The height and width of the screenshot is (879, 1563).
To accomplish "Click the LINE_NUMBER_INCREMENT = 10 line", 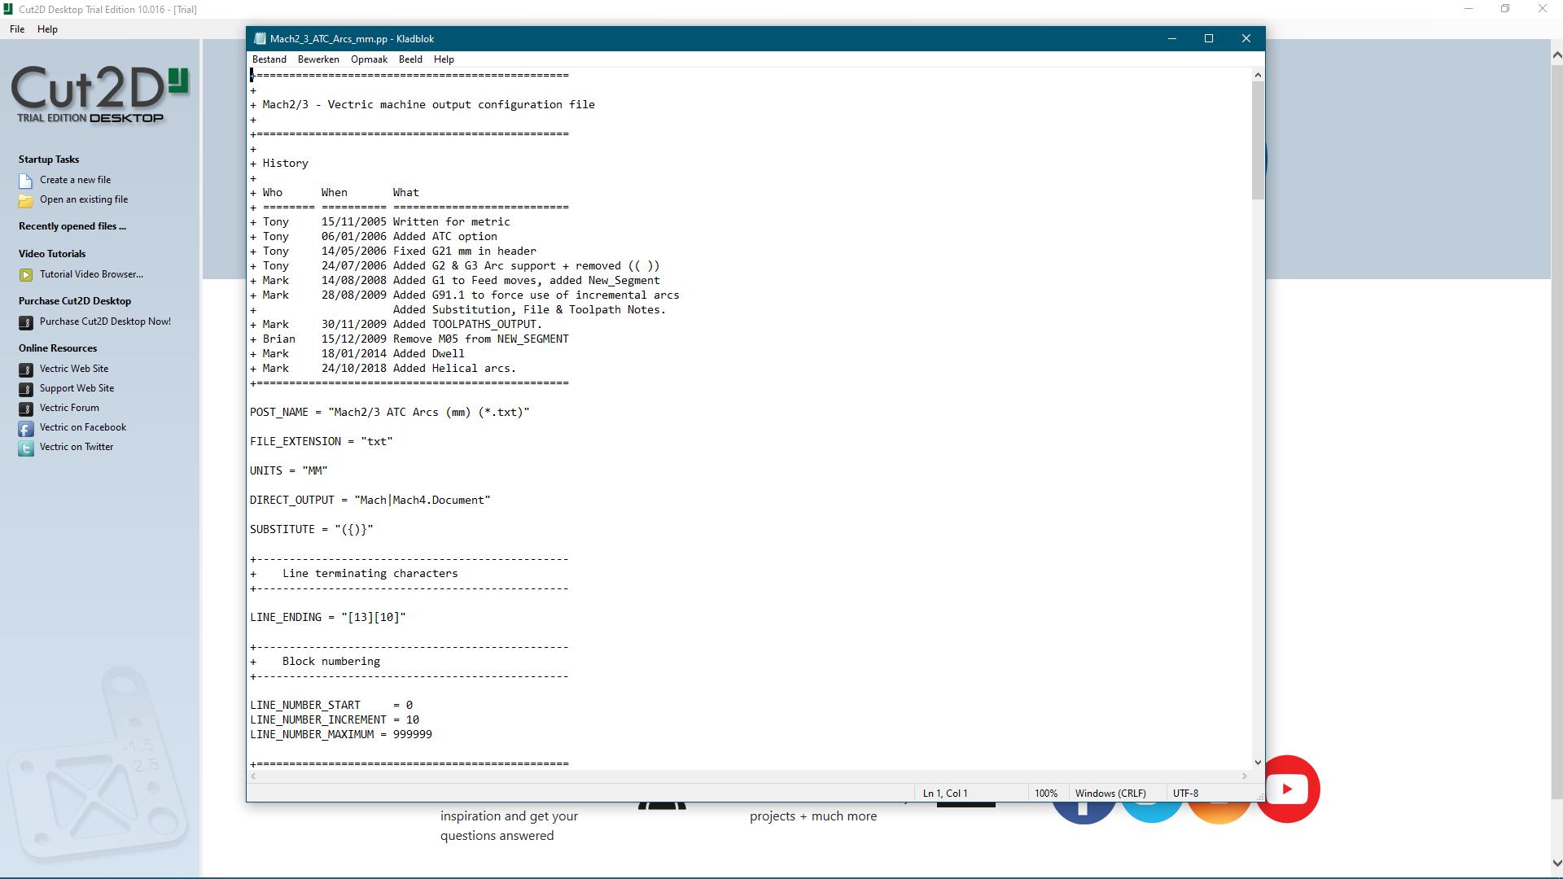I will click(x=335, y=719).
